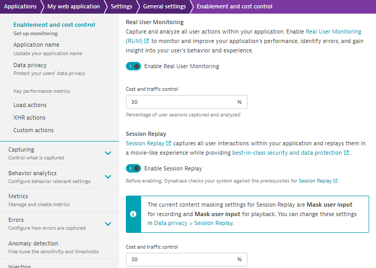Viewport: 376px width, 268px height.
Task: Select Application name in sidebar
Action: [36, 45]
